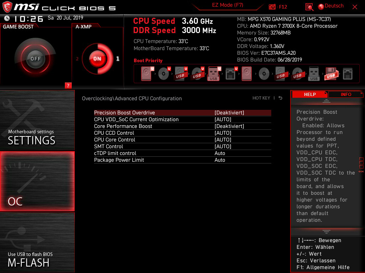Select the USB floppy boot device icon
365x273 pixels.
click(x=331, y=74)
